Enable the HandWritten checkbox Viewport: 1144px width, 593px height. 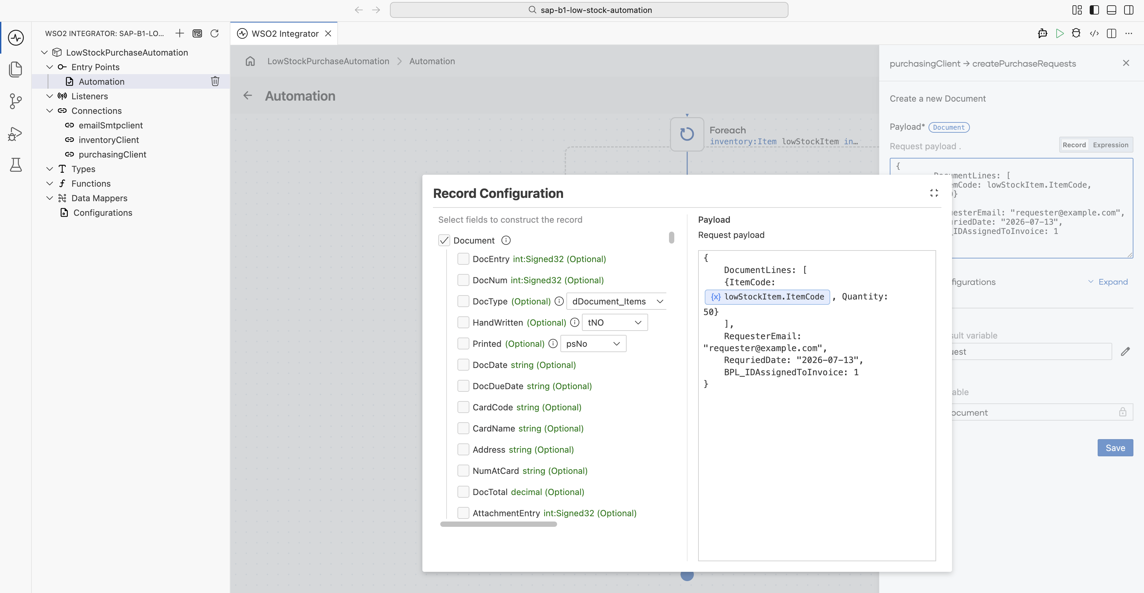click(463, 322)
